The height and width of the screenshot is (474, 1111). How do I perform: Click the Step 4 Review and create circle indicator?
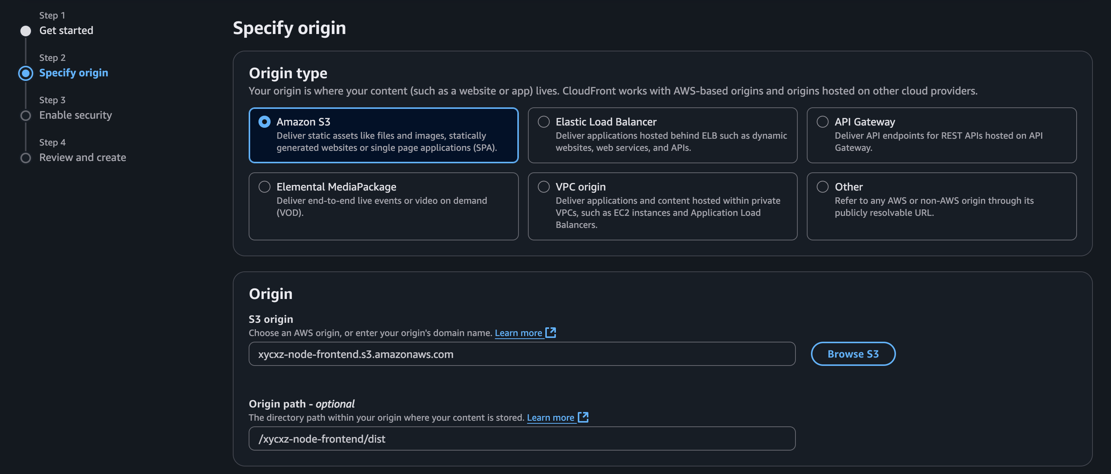26,157
